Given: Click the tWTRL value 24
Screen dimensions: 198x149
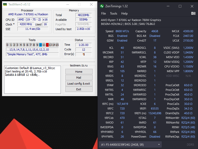Looking at the screenshot, I should 122,94.
